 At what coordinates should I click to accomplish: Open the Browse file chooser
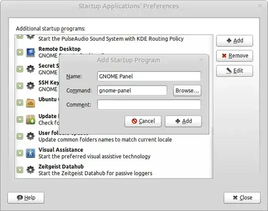pyautogui.click(x=187, y=90)
